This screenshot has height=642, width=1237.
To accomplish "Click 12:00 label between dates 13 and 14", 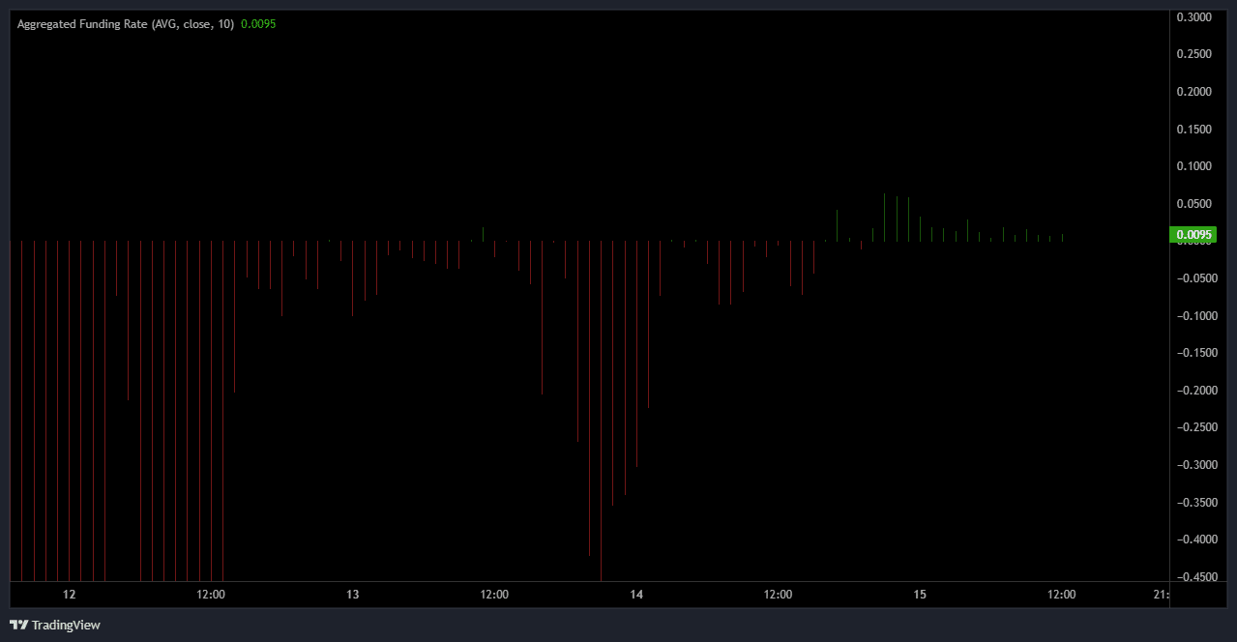I will 494,595.
